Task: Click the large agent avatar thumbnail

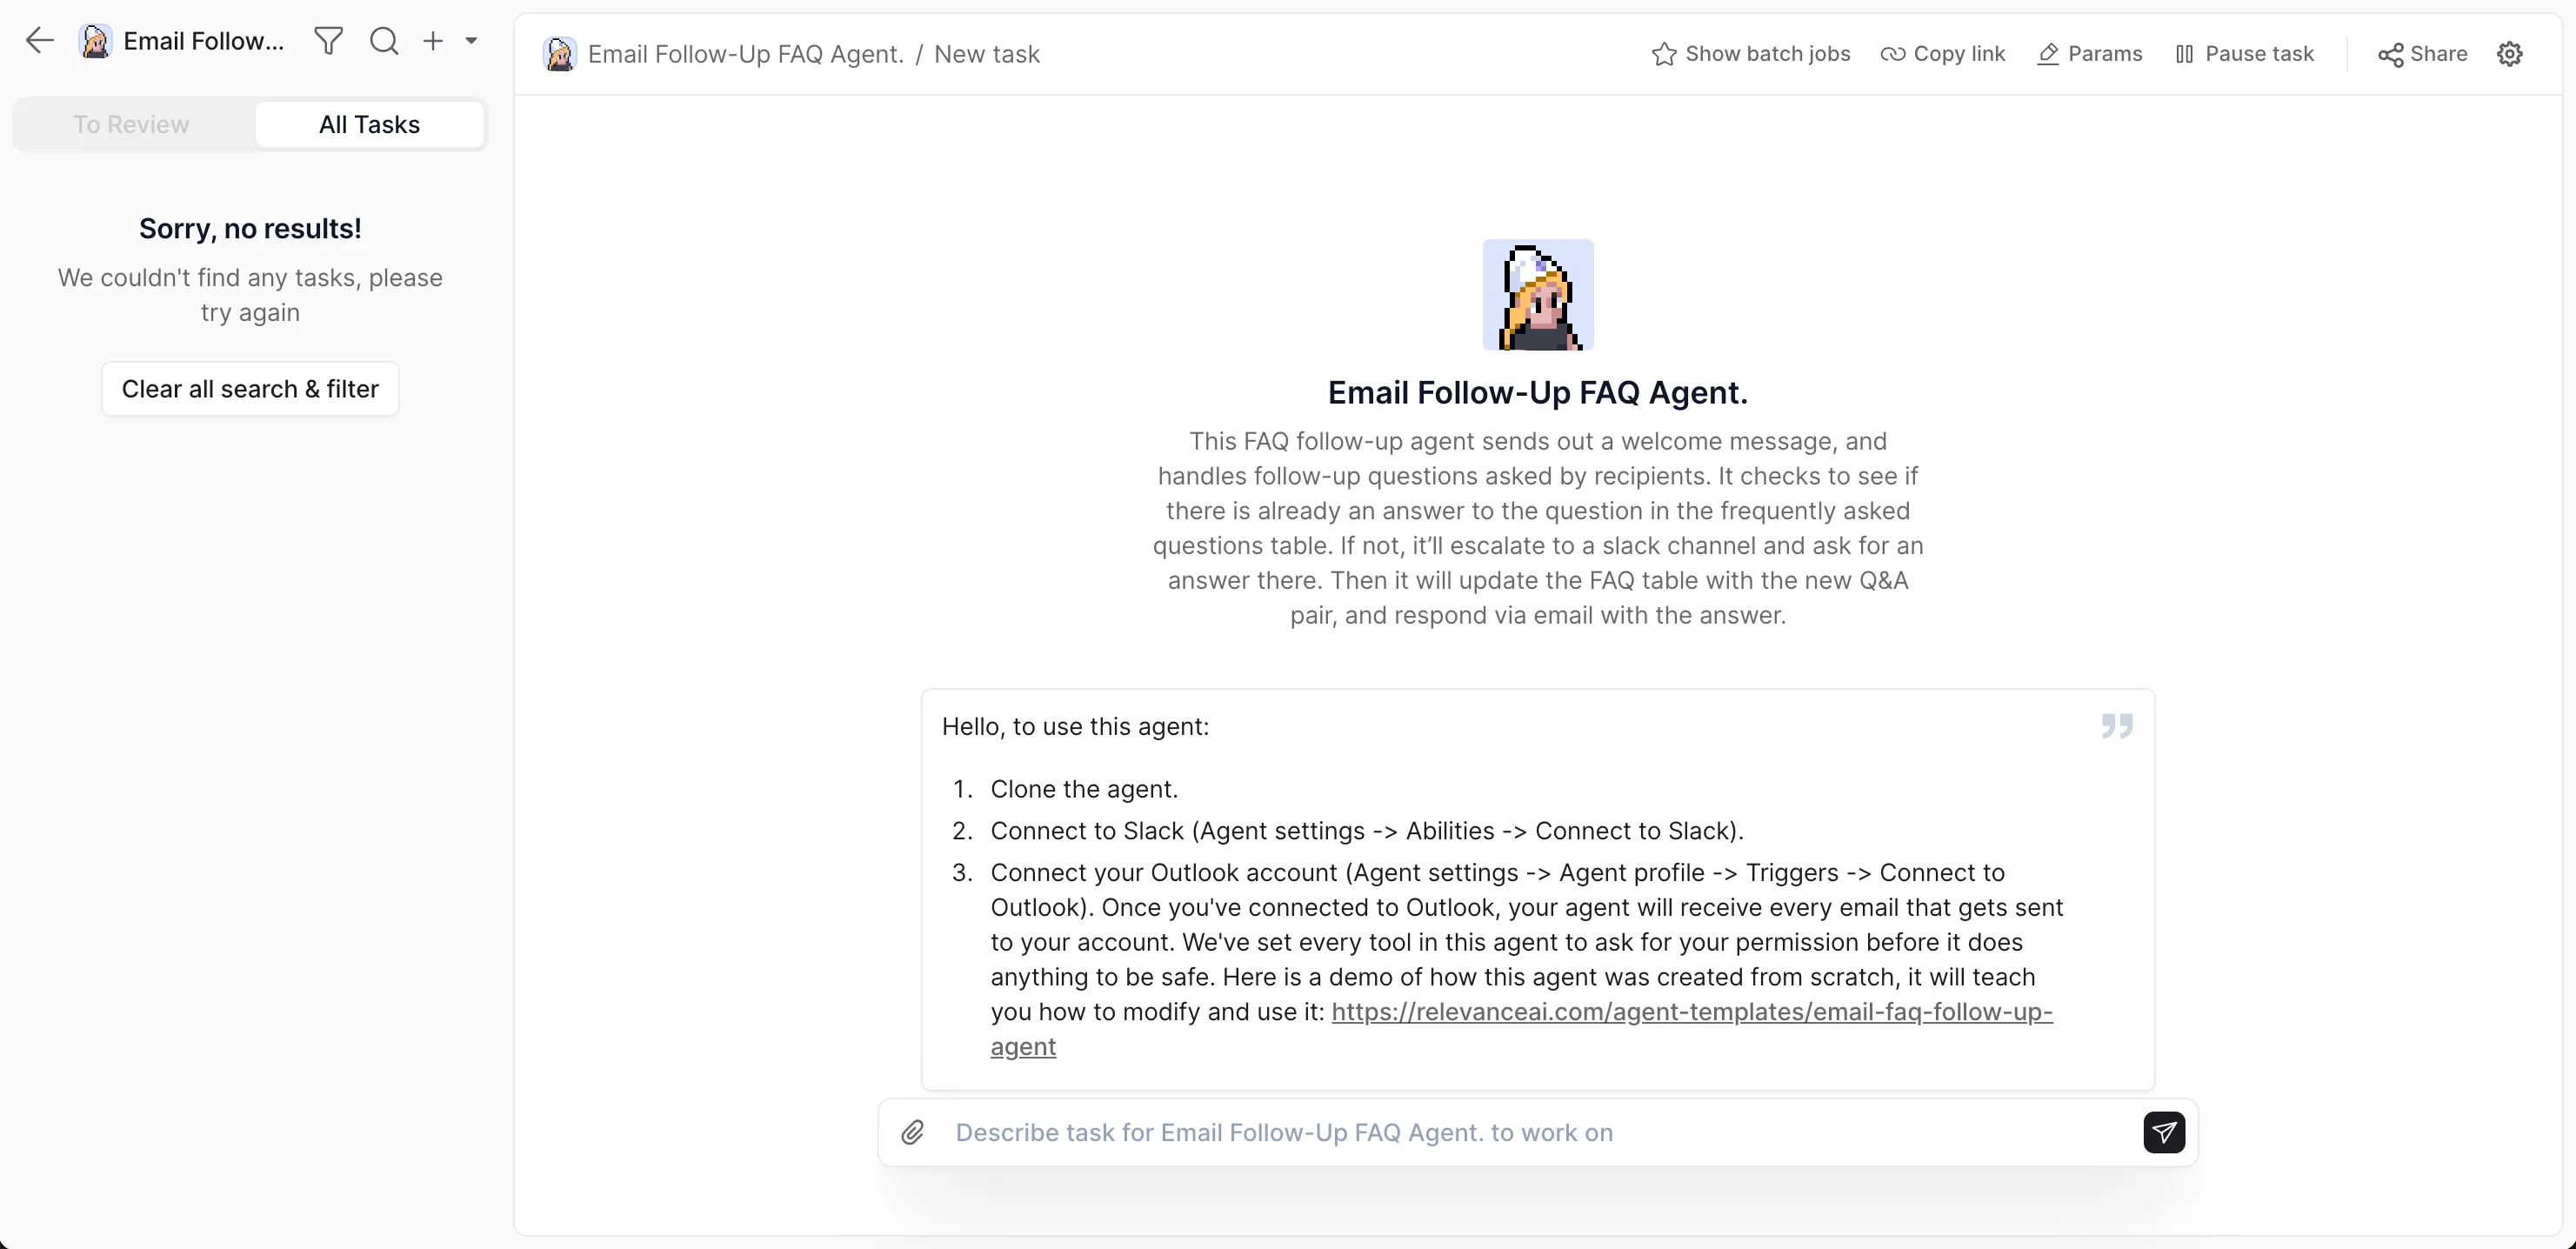Action: point(1537,295)
